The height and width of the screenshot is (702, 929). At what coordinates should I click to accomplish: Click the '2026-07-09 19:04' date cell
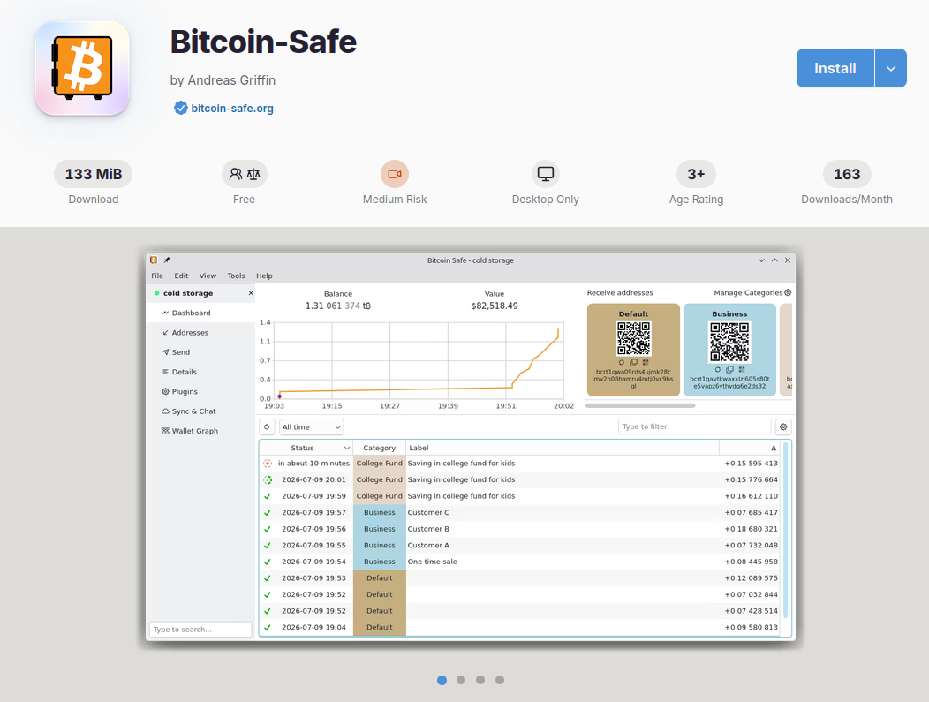(x=314, y=627)
